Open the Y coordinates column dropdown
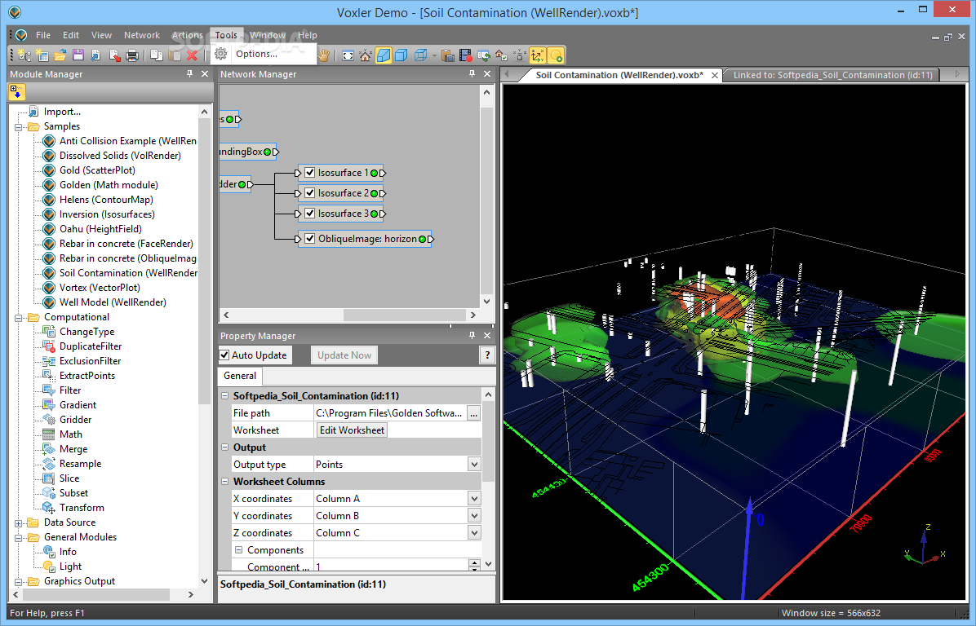The width and height of the screenshot is (976, 626). pyautogui.click(x=474, y=516)
